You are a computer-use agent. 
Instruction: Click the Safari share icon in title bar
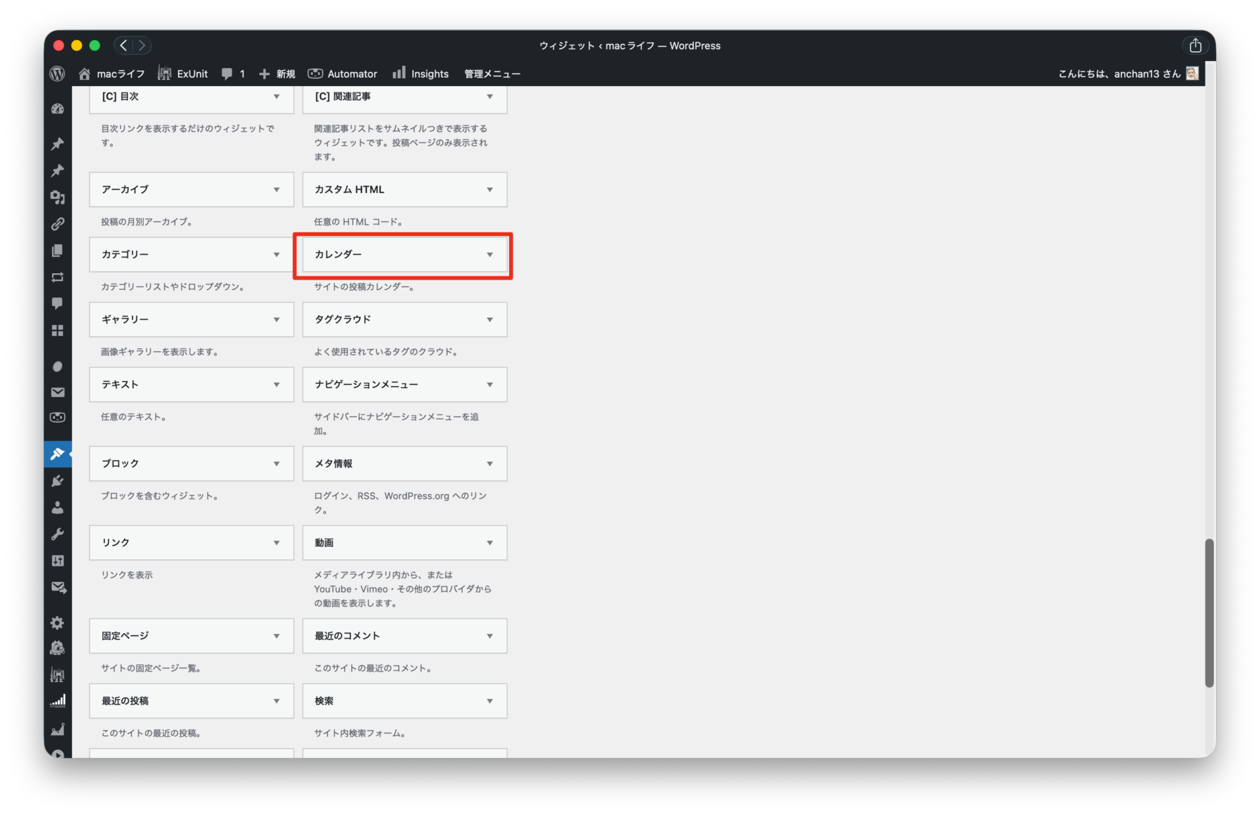(x=1195, y=45)
